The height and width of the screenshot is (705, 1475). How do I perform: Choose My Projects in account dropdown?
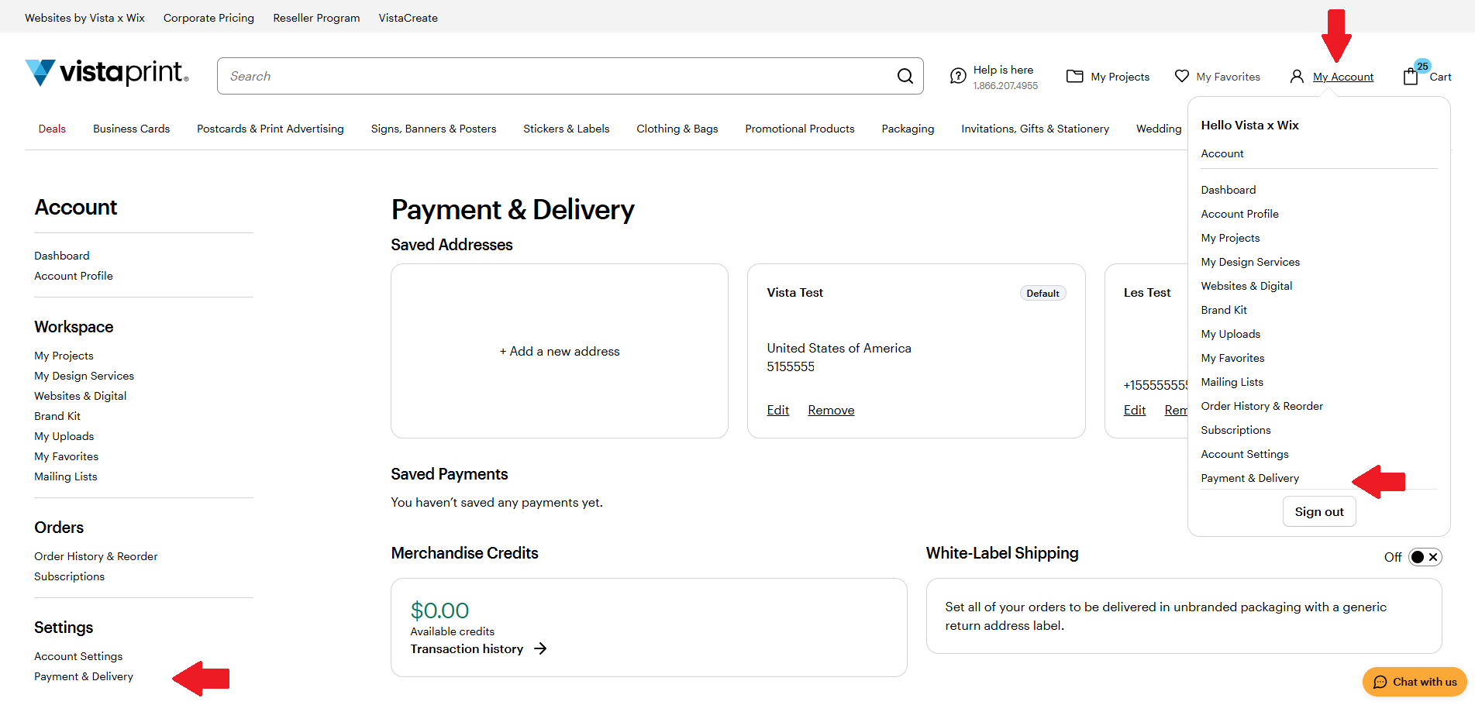click(x=1230, y=238)
